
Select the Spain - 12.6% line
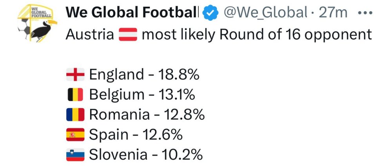pyautogui.click(x=136, y=135)
